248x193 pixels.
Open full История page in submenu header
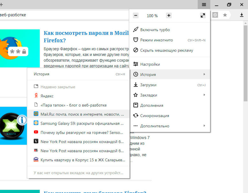tap(78, 74)
